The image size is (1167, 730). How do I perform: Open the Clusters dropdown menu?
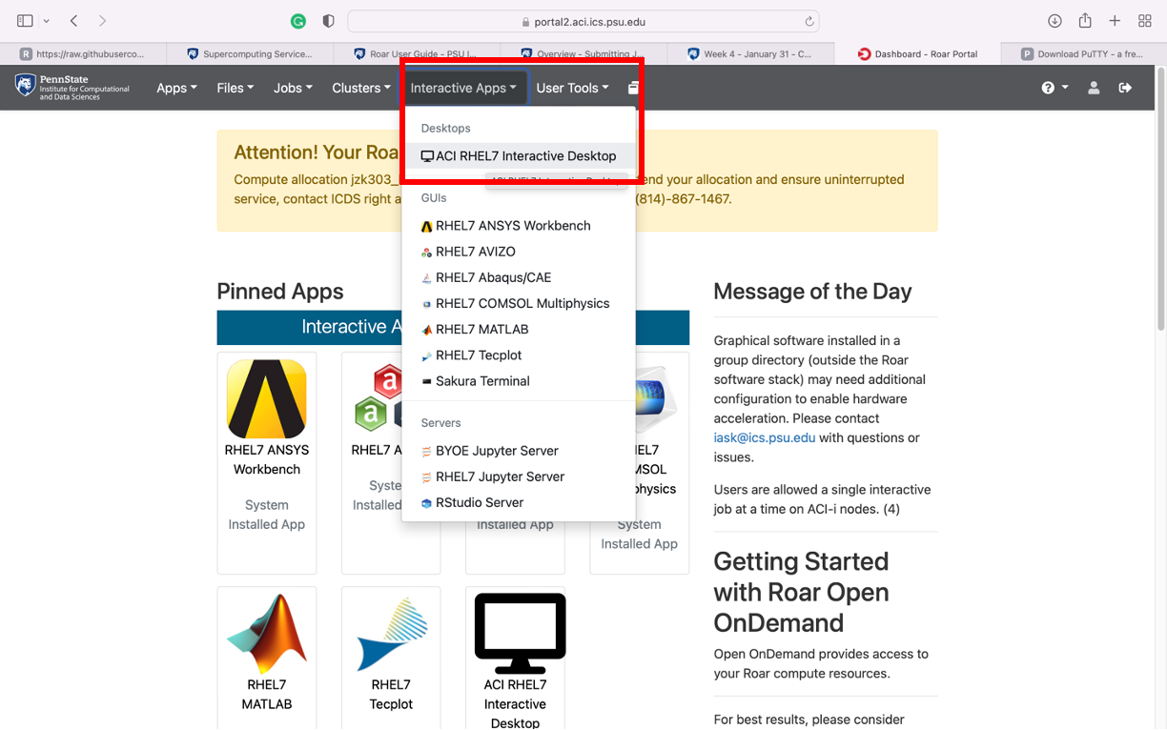[x=360, y=88]
